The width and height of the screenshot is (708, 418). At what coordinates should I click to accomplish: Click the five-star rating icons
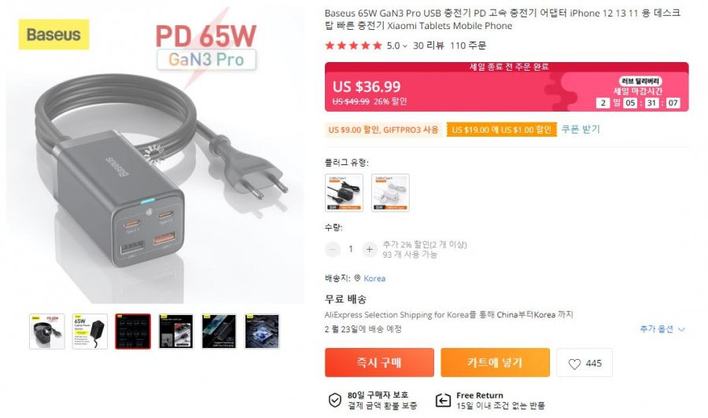(353, 46)
